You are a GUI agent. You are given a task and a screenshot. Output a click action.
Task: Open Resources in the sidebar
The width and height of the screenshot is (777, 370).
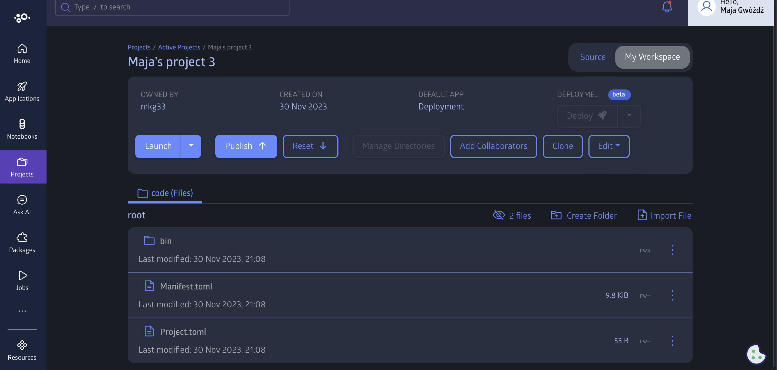click(x=22, y=350)
